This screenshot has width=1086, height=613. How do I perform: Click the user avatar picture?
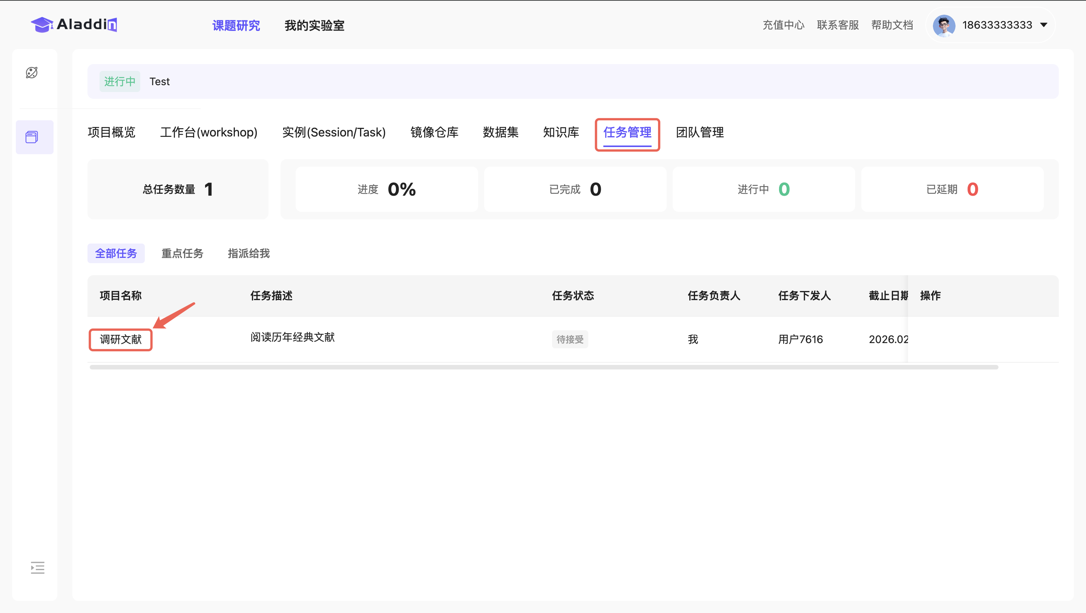pos(943,25)
